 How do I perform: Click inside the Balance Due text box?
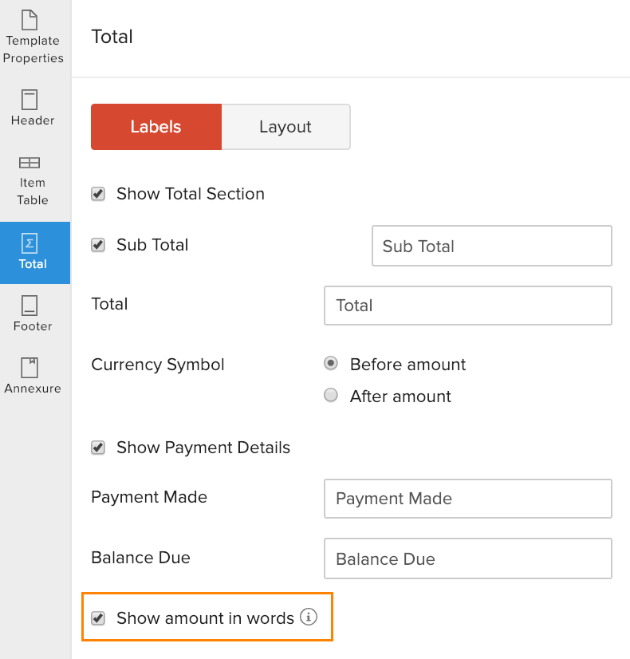[x=467, y=558]
